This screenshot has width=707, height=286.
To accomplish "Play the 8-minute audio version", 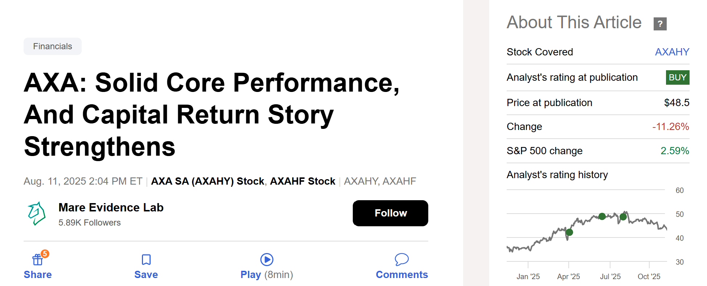I will (x=267, y=259).
